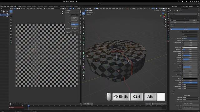This screenshot has height=112, width=200.
Task: Open the Color Space dropdown in Image panel
Action: pyautogui.click(x=75, y=28)
